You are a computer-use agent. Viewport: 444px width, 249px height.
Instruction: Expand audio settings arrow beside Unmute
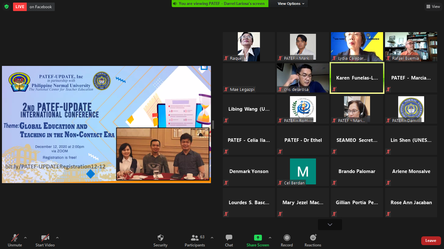pyautogui.click(x=25, y=238)
